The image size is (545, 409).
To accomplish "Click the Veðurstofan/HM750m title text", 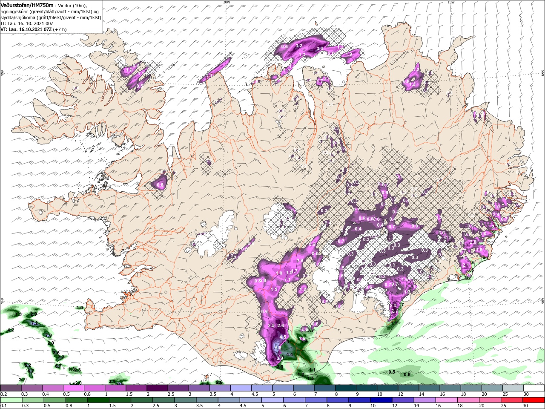I will point(27,5).
